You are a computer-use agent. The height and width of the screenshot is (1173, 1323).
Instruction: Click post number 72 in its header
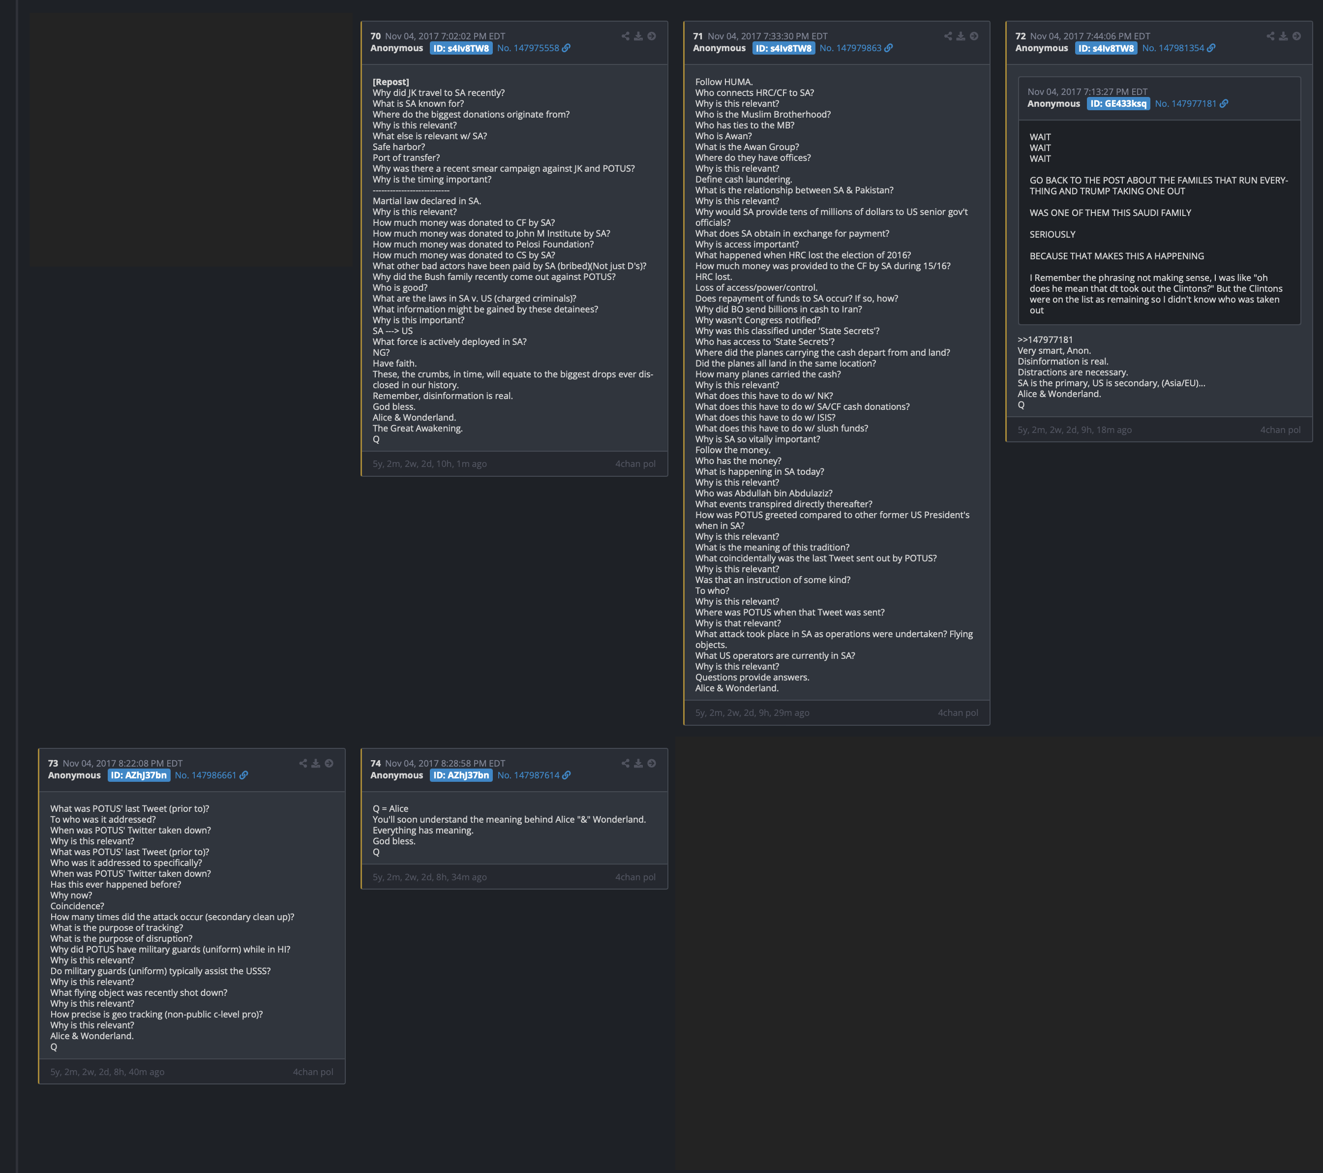(1020, 36)
